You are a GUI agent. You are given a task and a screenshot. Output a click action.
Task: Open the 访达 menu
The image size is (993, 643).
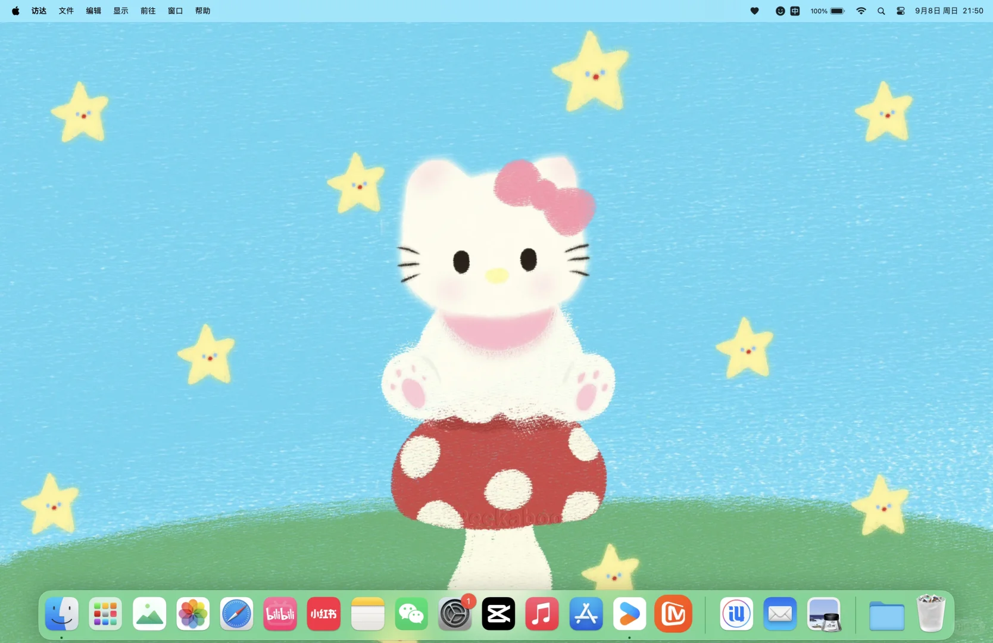tap(39, 11)
